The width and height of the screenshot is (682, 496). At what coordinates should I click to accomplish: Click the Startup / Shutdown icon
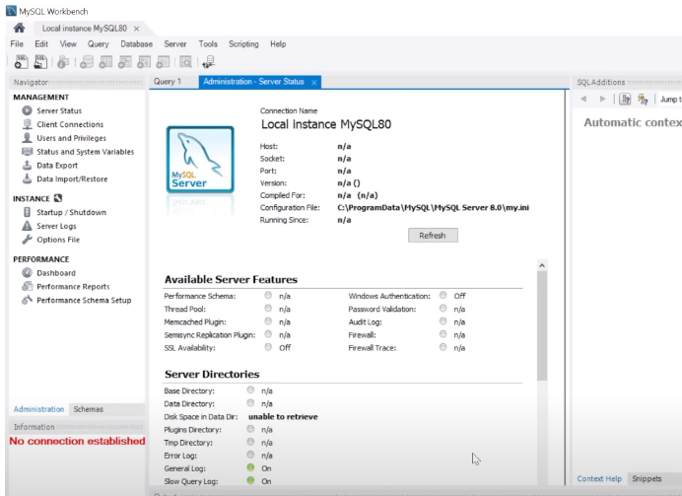(x=27, y=212)
